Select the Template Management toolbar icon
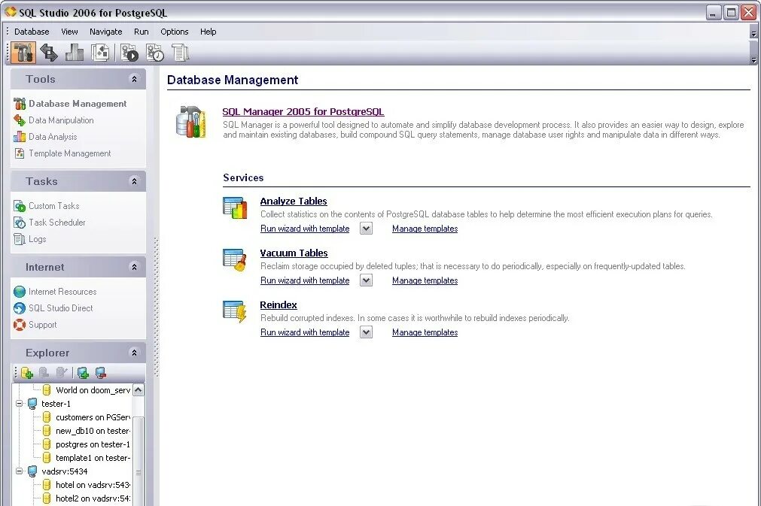This screenshot has height=506, width=761. click(x=100, y=53)
